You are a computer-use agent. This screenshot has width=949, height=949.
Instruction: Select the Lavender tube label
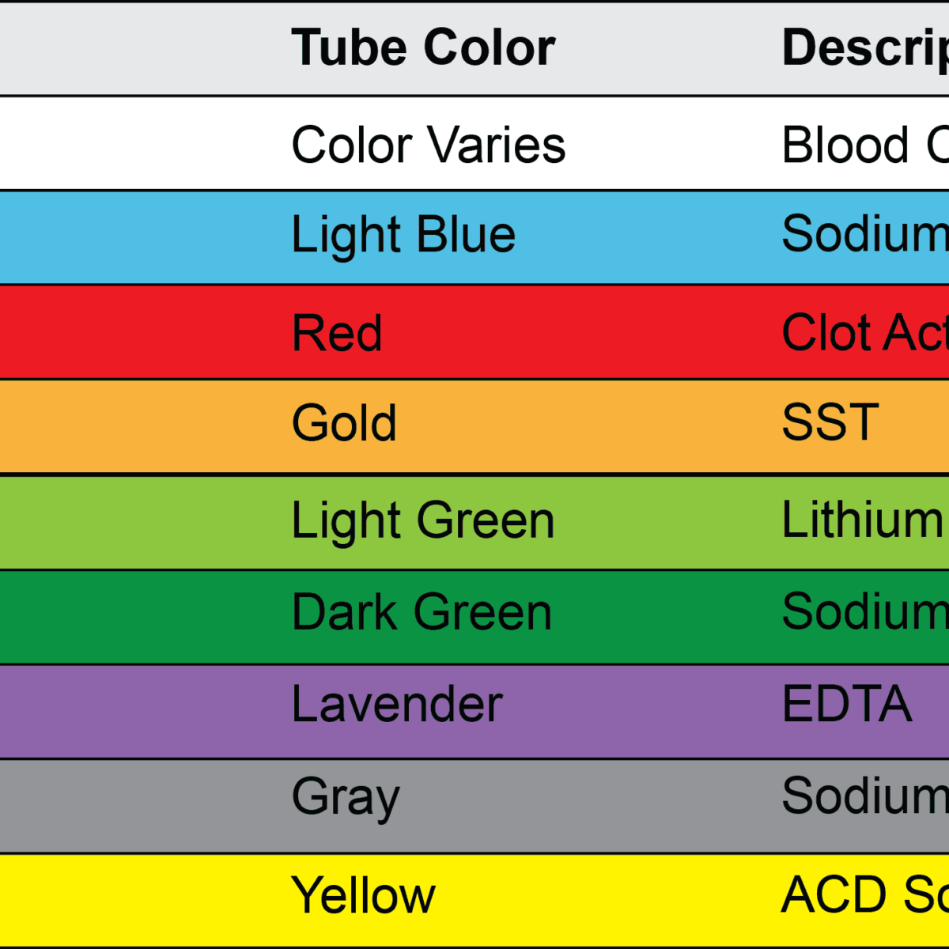pos(397,704)
